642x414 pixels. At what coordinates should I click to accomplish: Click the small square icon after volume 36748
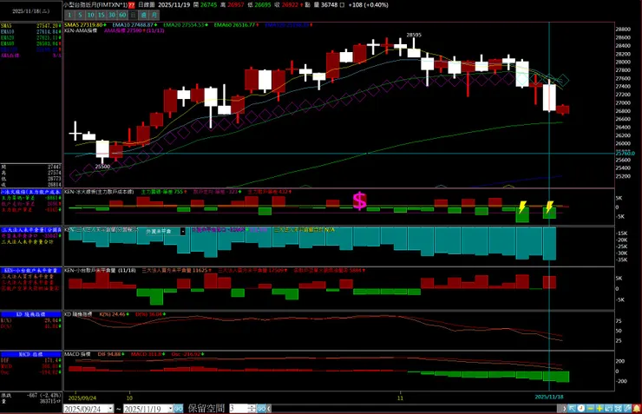[342, 5]
